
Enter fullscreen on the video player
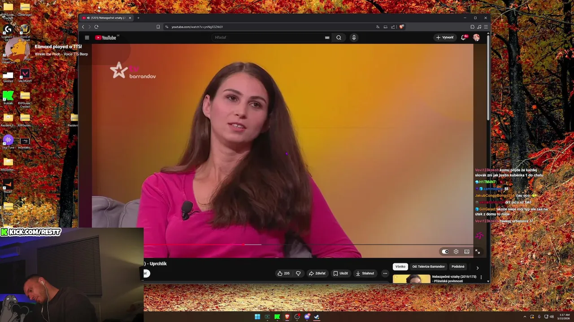pyautogui.click(x=478, y=252)
